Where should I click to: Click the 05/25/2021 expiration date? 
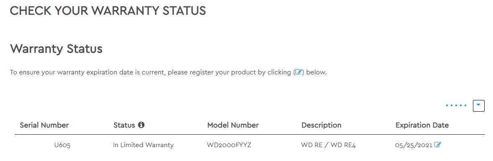pyautogui.click(x=414, y=145)
